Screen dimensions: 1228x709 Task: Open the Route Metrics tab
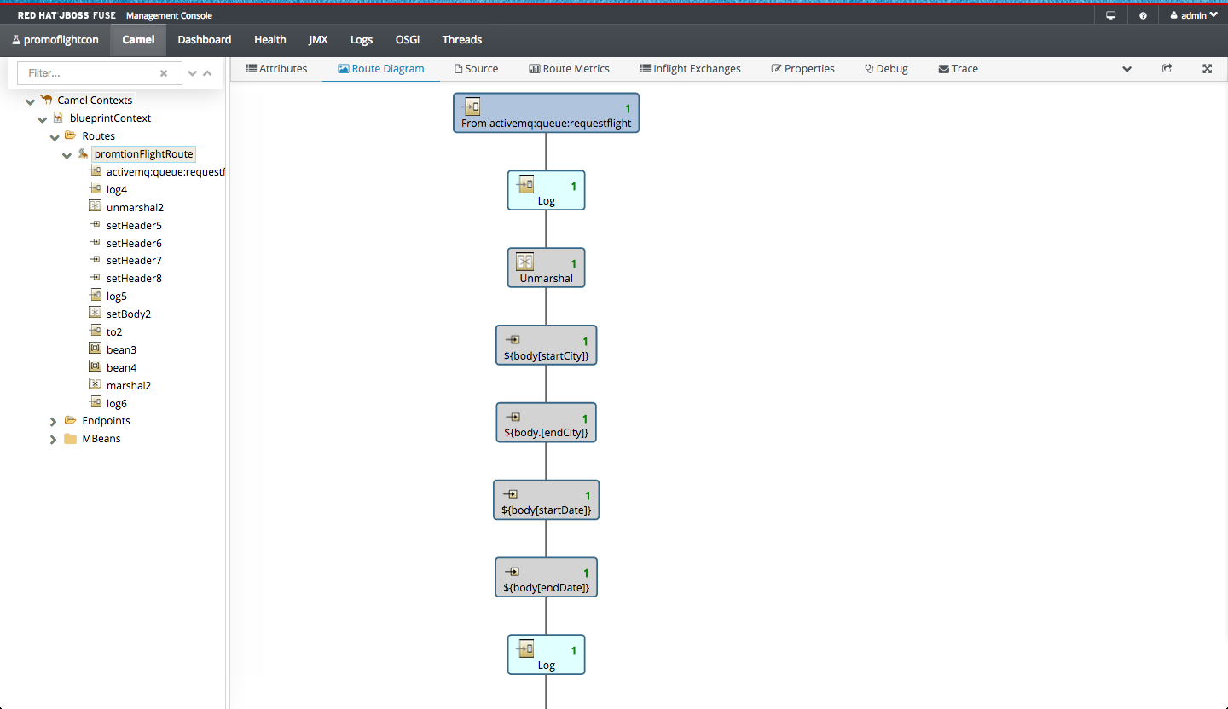click(x=569, y=69)
